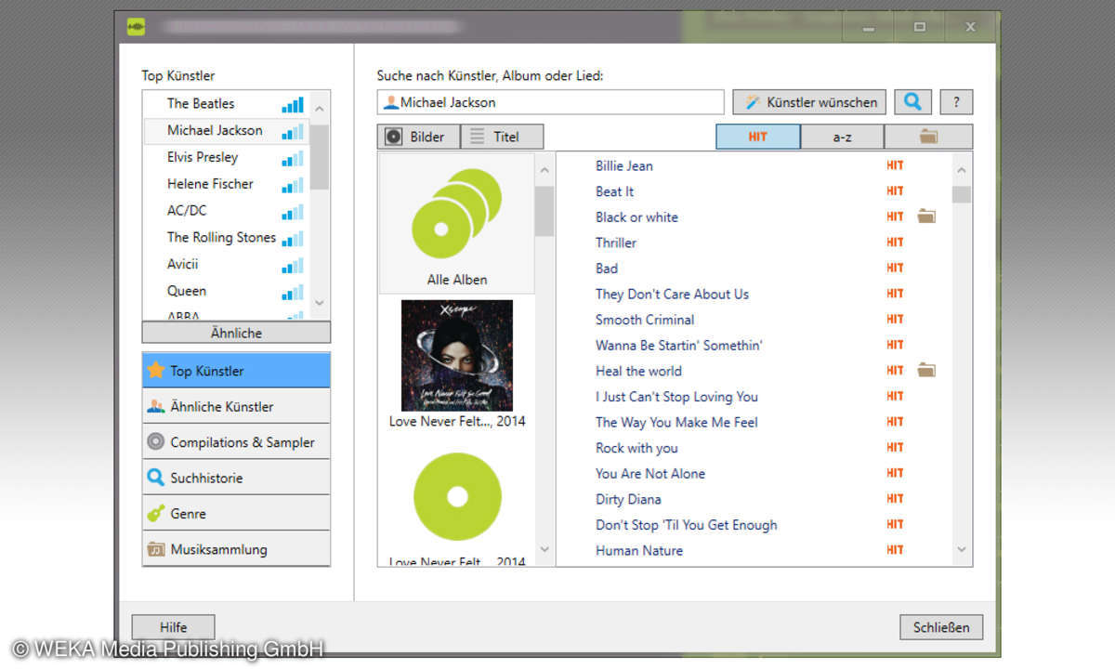1115x669 pixels.
Task: Select the song Don't Stop 'Til You Get Enough
Action: click(687, 525)
